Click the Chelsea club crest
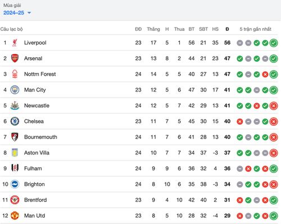The image size is (281, 224). point(15,121)
